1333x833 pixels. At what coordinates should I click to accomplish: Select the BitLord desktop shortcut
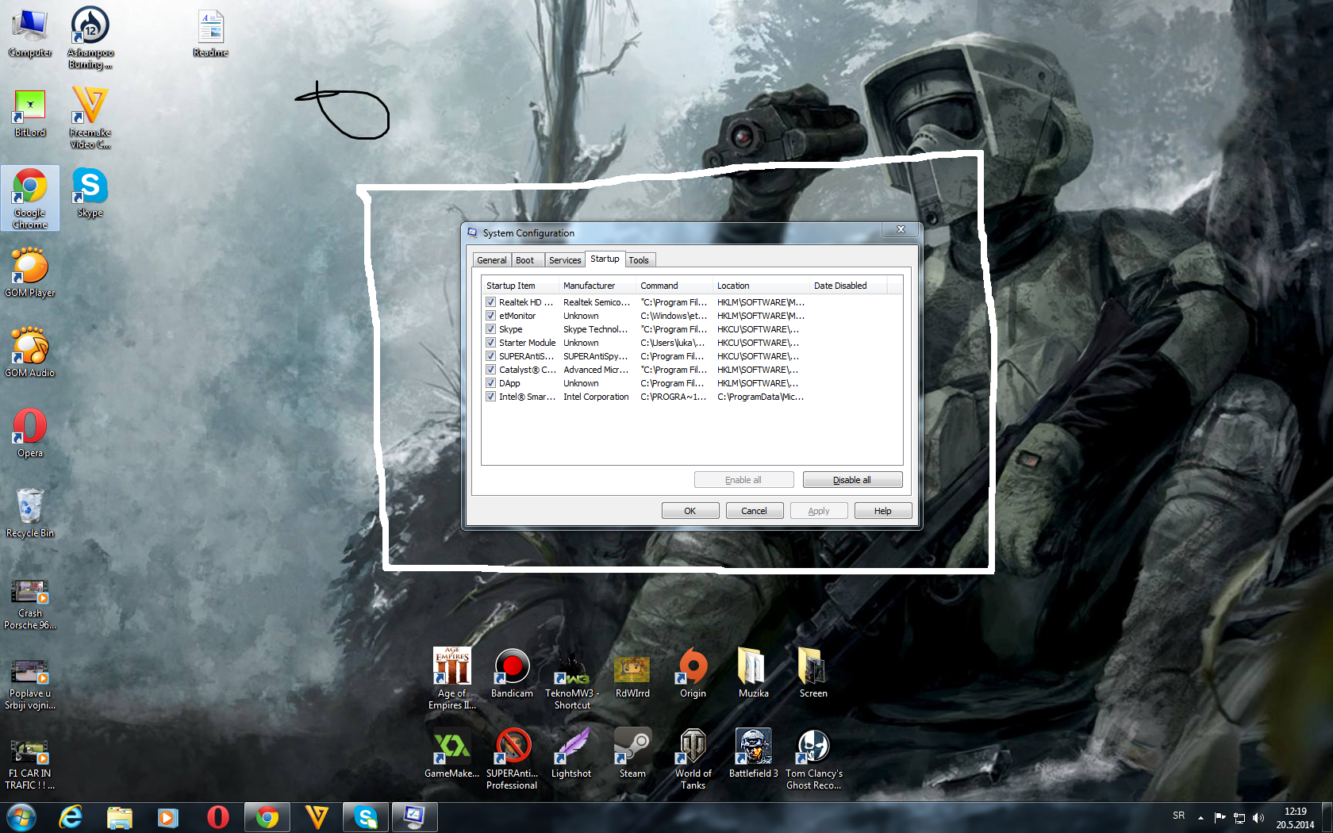(x=30, y=113)
